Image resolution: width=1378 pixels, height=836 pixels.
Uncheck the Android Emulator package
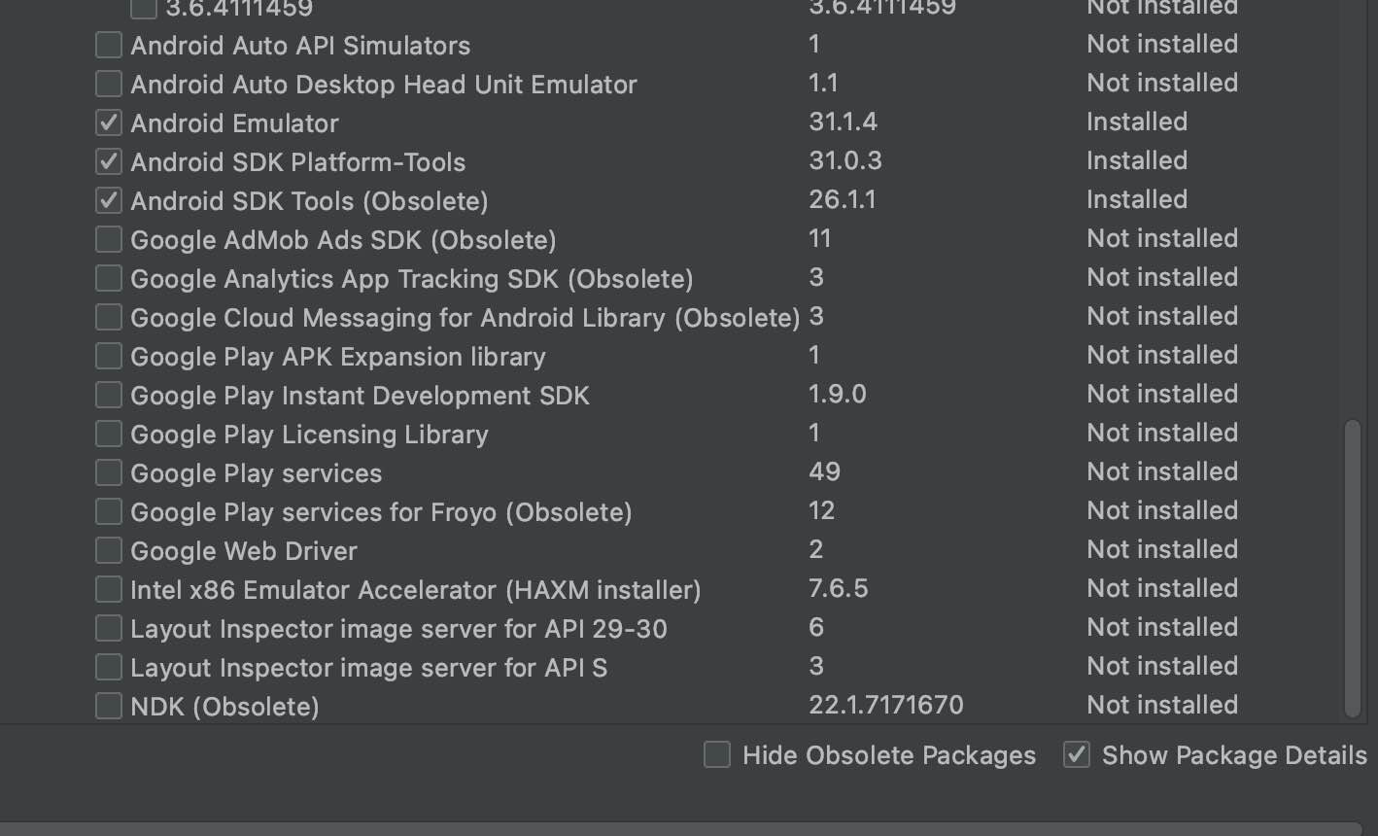pos(109,122)
